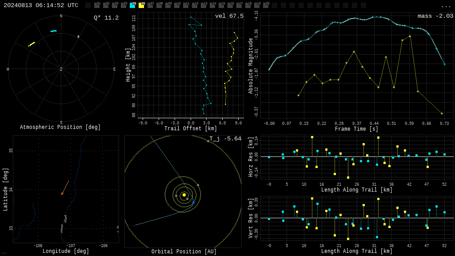
Task: Click the vel 67.5 readout
Action: click(x=229, y=16)
